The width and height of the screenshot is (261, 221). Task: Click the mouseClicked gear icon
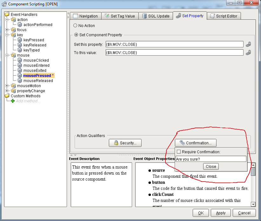[20, 60]
